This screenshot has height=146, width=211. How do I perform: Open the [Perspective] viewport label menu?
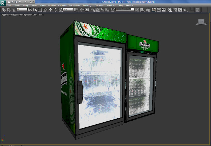pyautogui.click(x=10, y=15)
